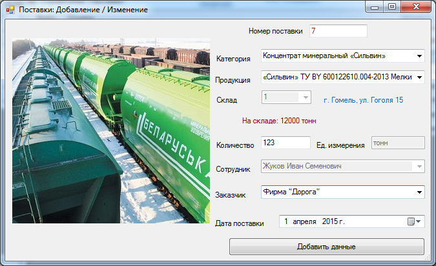The height and width of the screenshot is (266, 436).
Task: Click the Номер поставки input field
Action: tap(338, 31)
